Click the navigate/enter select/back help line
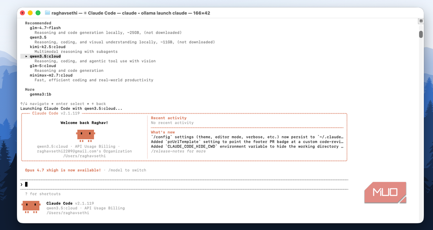The height and width of the screenshot is (230, 433). pyautogui.click(x=63, y=104)
